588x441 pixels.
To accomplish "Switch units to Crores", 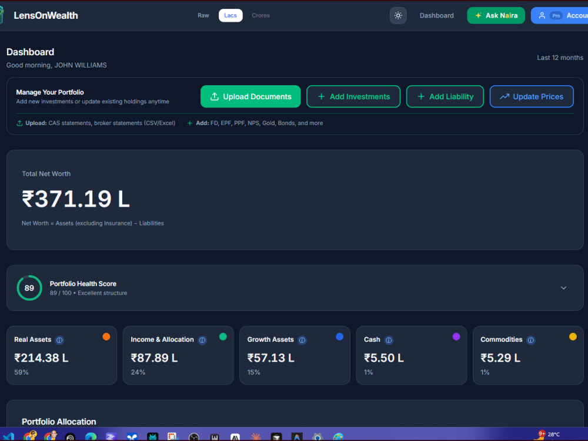I will (260, 15).
